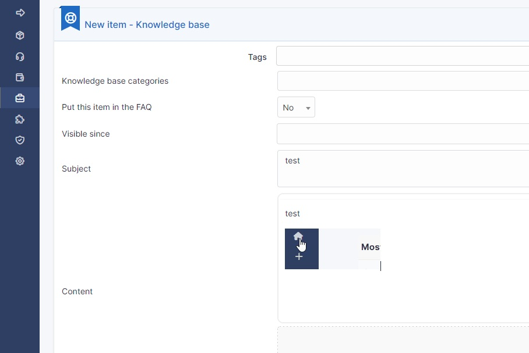The height and width of the screenshot is (353, 529).
Task: Open the package module icon in sidebar
Action: coord(19,35)
